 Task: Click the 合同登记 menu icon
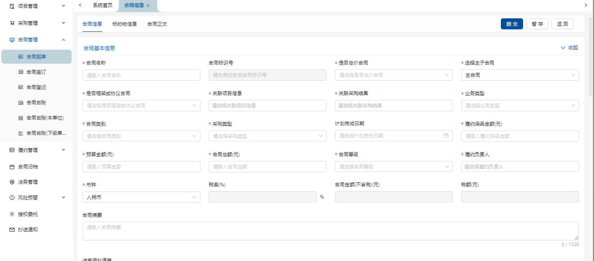pyautogui.click(x=21, y=87)
